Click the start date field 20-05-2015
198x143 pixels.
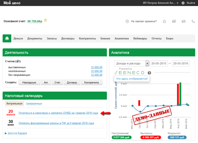[159, 63]
